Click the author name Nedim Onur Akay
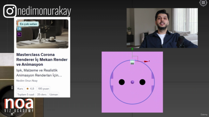Screen dimensions: 209x117 pyautogui.click(x=27, y=81)
